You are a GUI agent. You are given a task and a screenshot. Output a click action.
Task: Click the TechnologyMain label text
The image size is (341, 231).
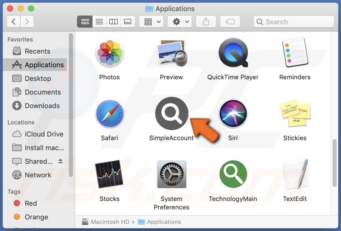click(233, 199)
